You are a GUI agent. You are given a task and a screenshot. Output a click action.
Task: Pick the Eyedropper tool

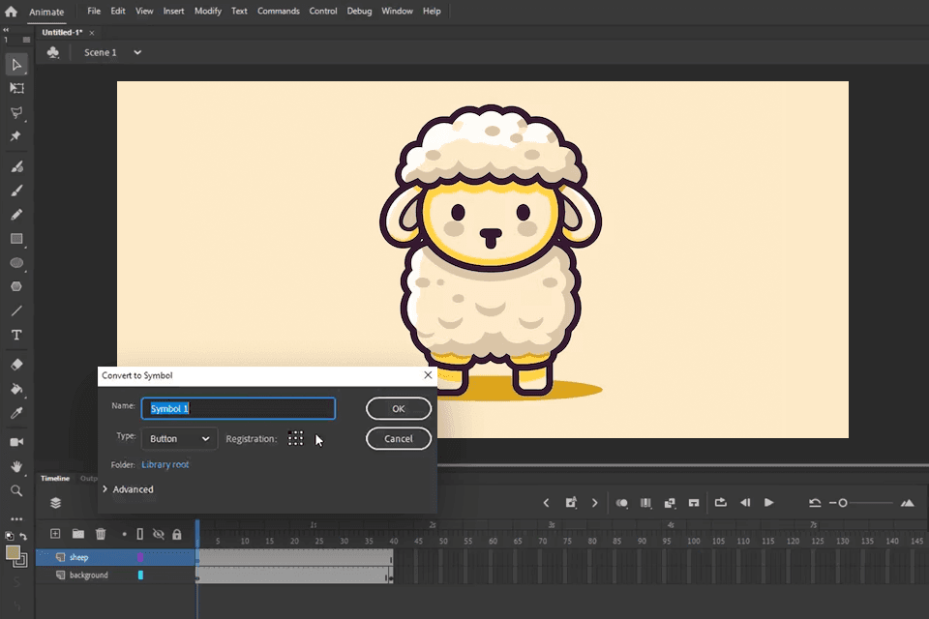tap(16, 413)
